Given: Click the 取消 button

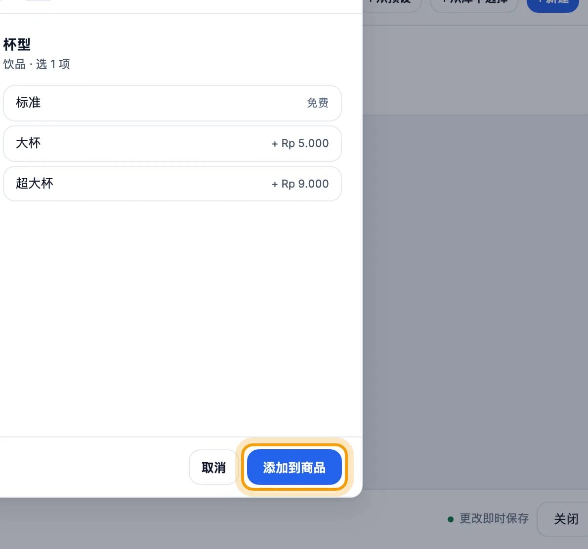Looking at the screenshot, I should 214,467.
